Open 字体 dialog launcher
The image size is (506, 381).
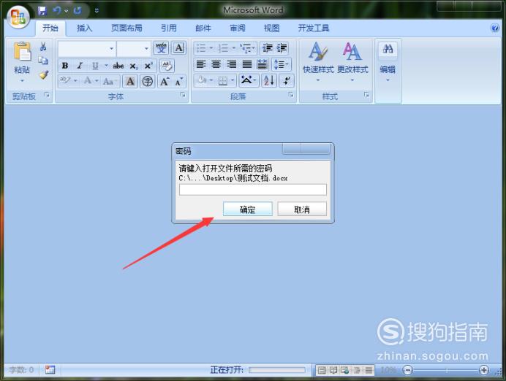(183, 95)
